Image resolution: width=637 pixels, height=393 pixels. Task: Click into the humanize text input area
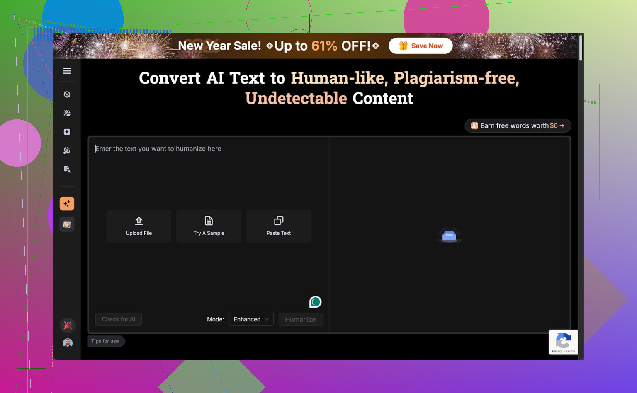coord(207,174)
